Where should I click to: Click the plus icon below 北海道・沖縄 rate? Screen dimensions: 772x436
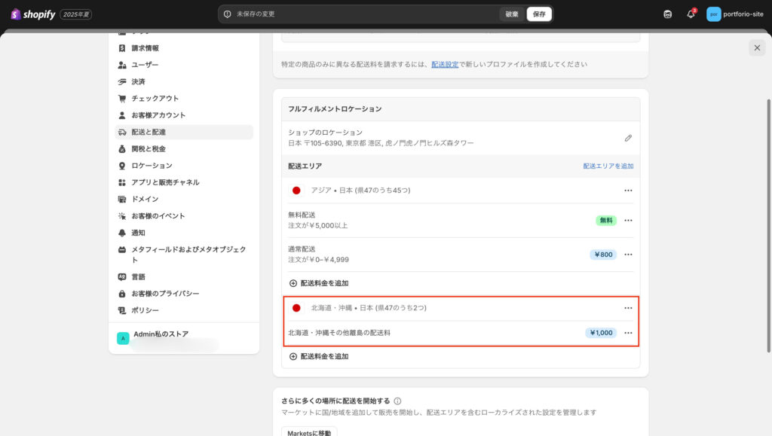(293, 356)
